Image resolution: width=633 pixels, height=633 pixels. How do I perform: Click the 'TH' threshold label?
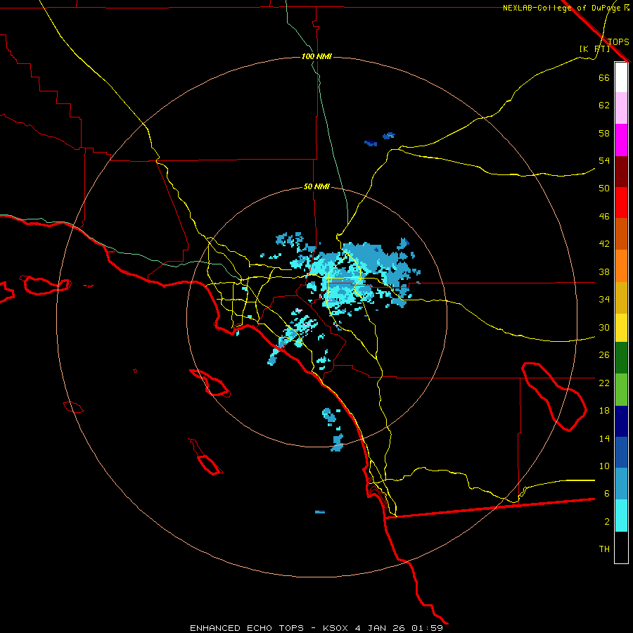pos(604,549)
